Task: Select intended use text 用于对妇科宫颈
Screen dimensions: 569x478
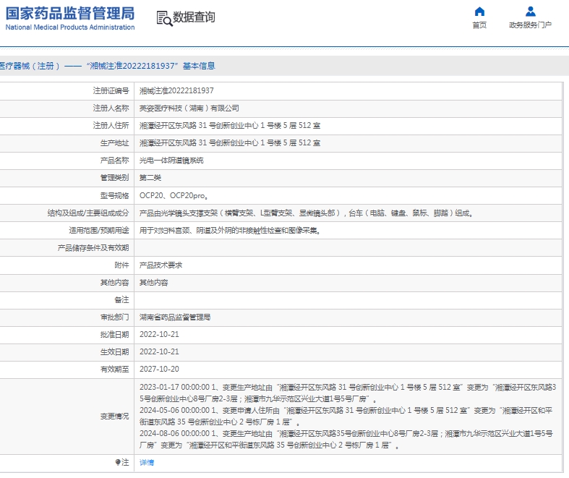Action: [230, 231]
